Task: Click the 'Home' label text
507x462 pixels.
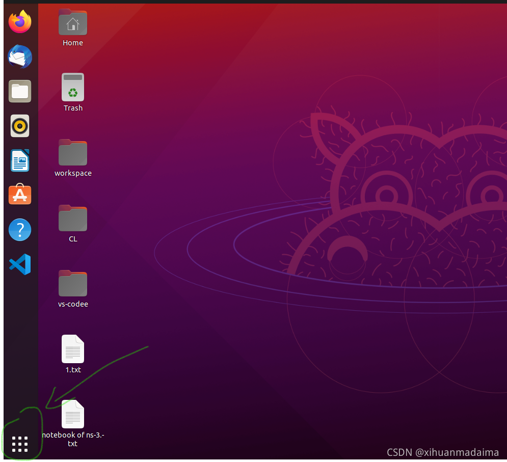Action: pyautogui.click(x=73, y=43)
